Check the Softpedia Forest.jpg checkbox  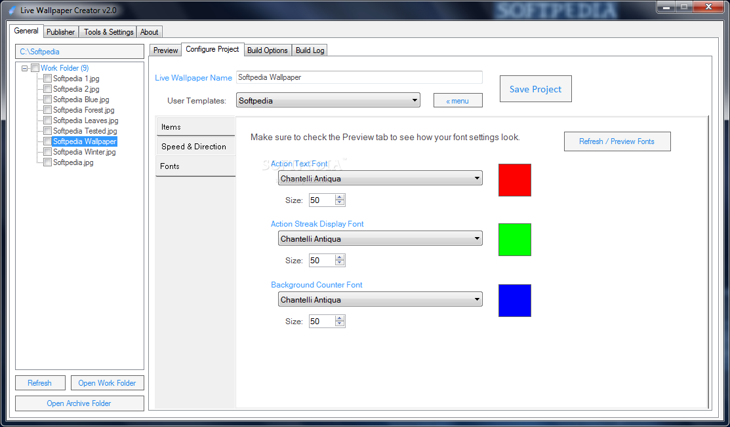pyautogui.click(x=47, y=110)
